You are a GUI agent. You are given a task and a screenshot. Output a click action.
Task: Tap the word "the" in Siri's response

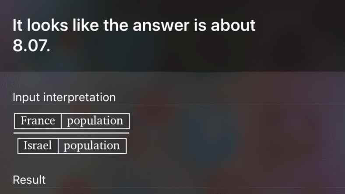[116, 25]
